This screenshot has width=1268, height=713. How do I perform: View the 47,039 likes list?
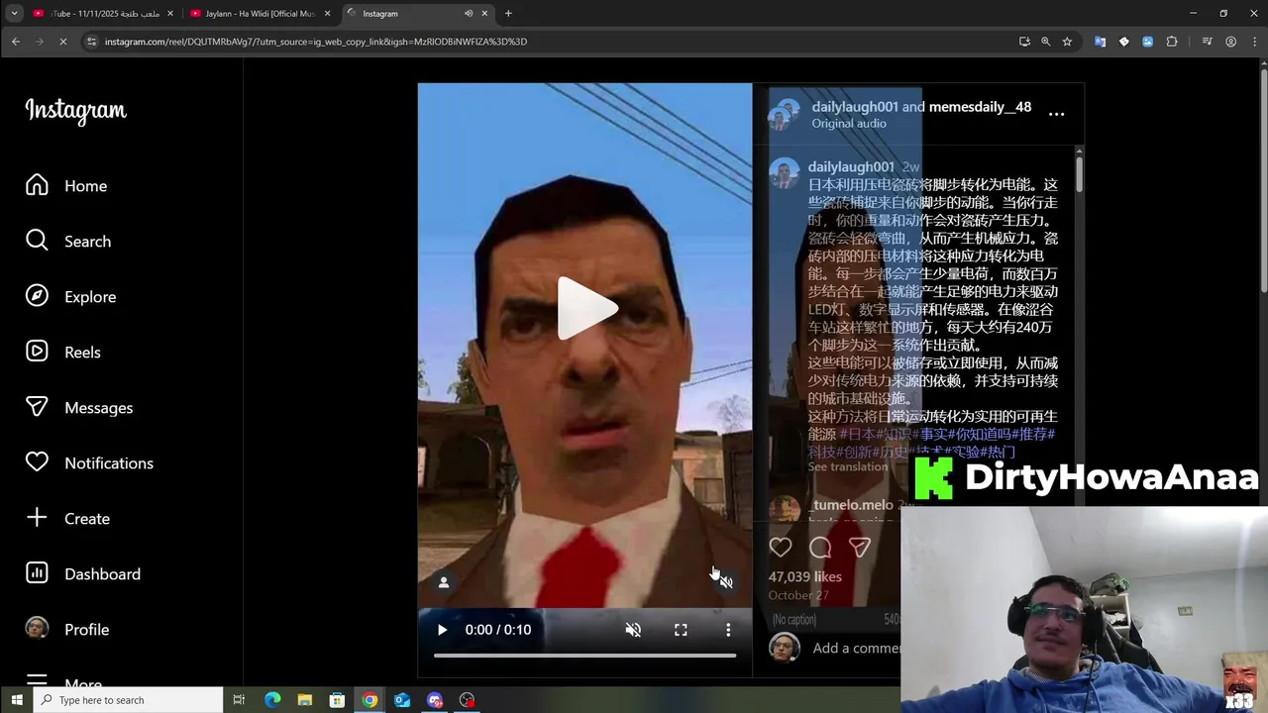click(805, 576)
